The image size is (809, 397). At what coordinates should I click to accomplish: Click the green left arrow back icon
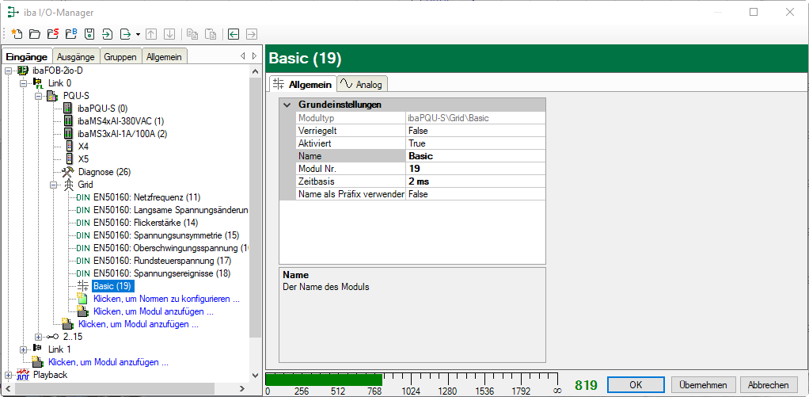click(234, 34)
